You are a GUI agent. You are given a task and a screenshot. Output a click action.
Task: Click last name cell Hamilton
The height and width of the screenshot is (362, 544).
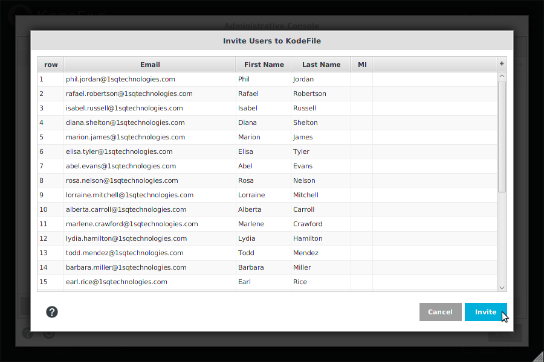coord(321,239)
